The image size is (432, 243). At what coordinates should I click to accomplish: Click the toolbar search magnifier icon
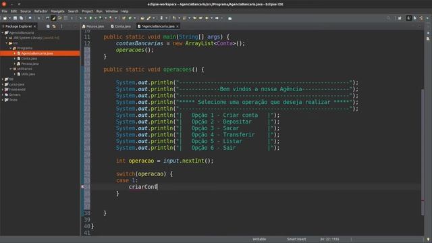point(389,18)
